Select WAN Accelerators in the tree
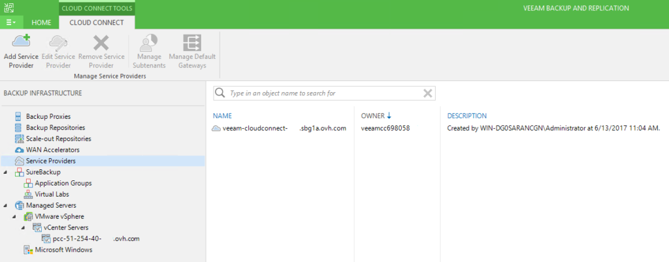This screenshot has height=262, width=669. pos(52,150)
